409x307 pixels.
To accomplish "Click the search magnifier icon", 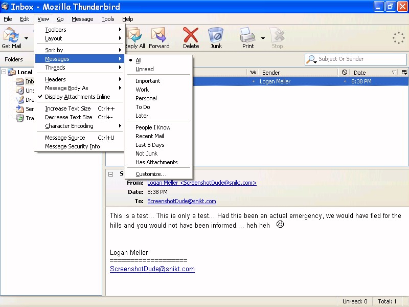I will click(x=311, y=59).
